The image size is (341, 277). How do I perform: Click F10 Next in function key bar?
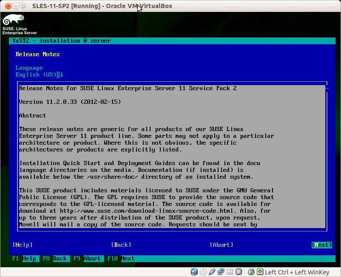[x=121, y=259]
